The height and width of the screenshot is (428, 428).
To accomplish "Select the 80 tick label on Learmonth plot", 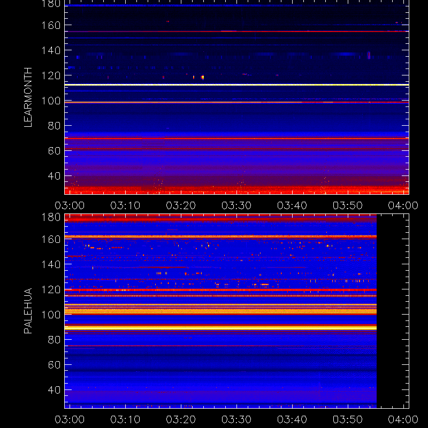I will [54, 126].
